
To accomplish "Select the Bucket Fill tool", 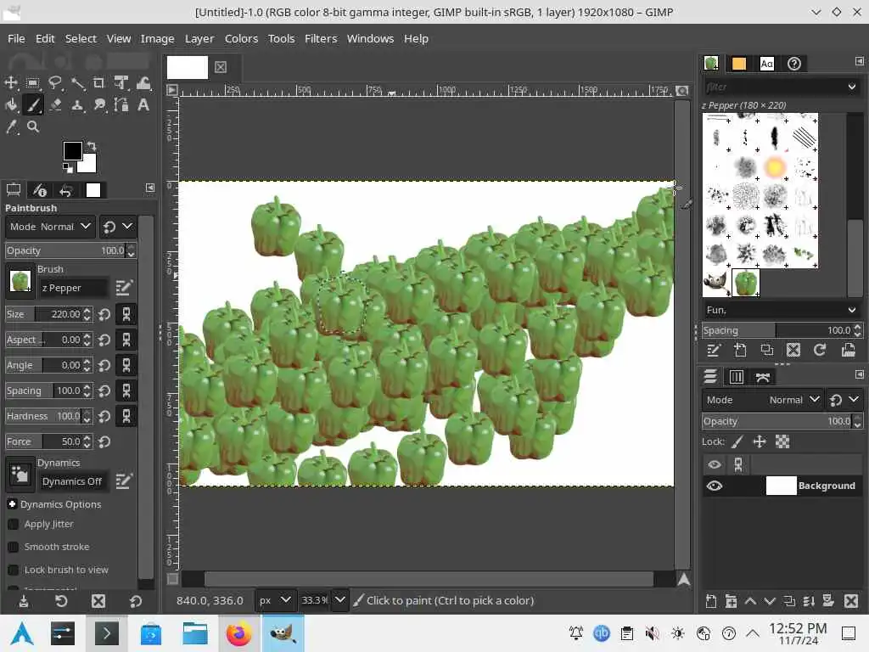I will click(x=10, y=104).
